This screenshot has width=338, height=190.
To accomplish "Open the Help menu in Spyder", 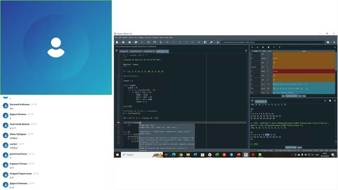I will pyautogui.click(x=171, y=37).
